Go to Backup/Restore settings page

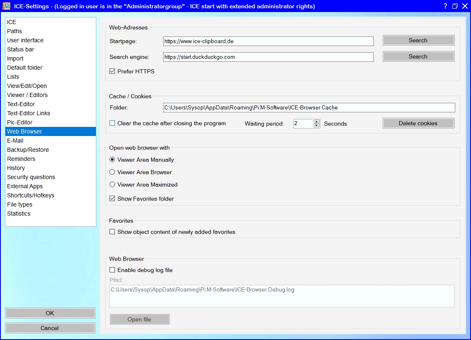(28, 150)
